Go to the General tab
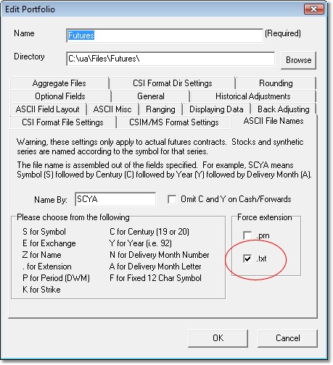Viewport: 333px width, 365px height. pyautogui.click(x=151, y=96)
